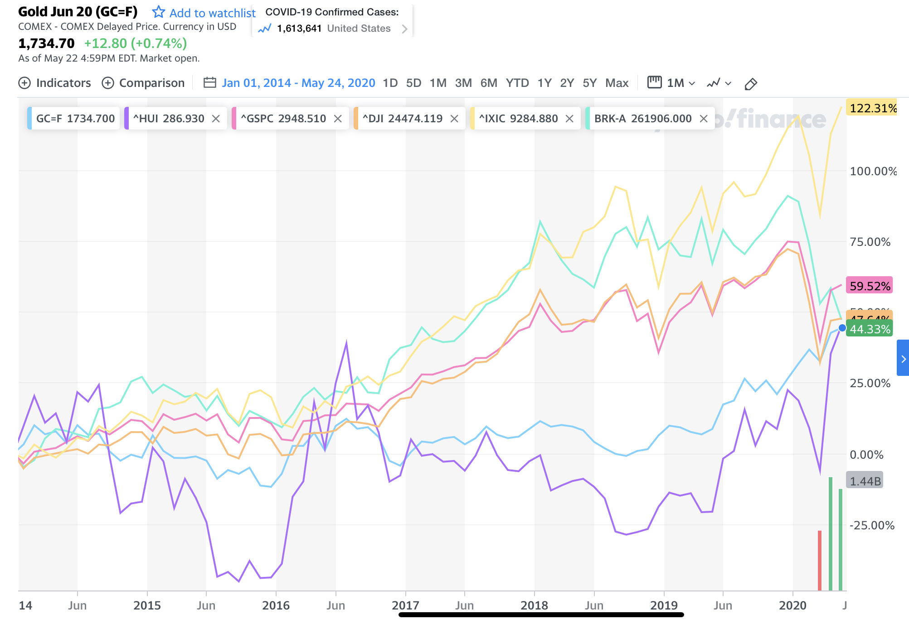Remove ^IXIC comparison with its X

[x=569, y=119]
